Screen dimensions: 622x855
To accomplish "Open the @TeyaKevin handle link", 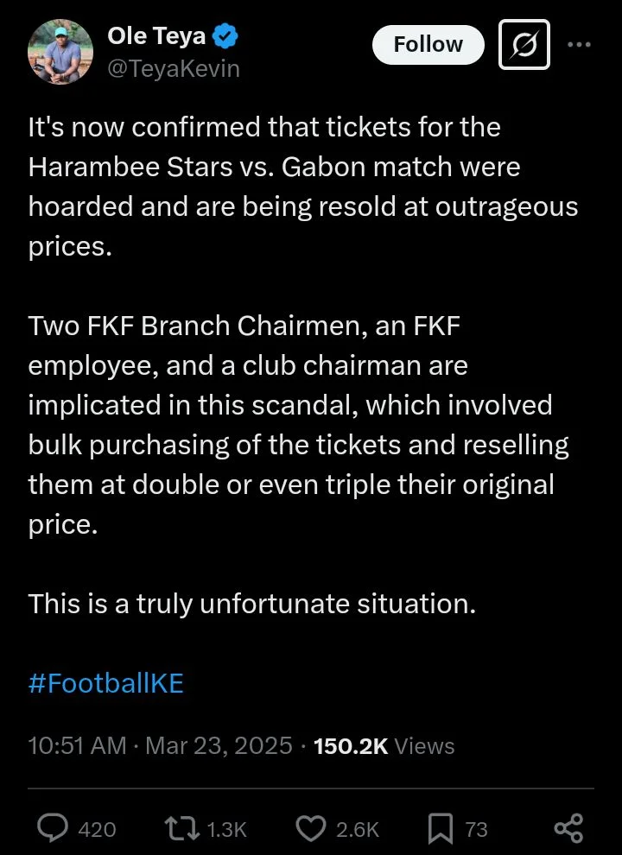I will 172,69.
